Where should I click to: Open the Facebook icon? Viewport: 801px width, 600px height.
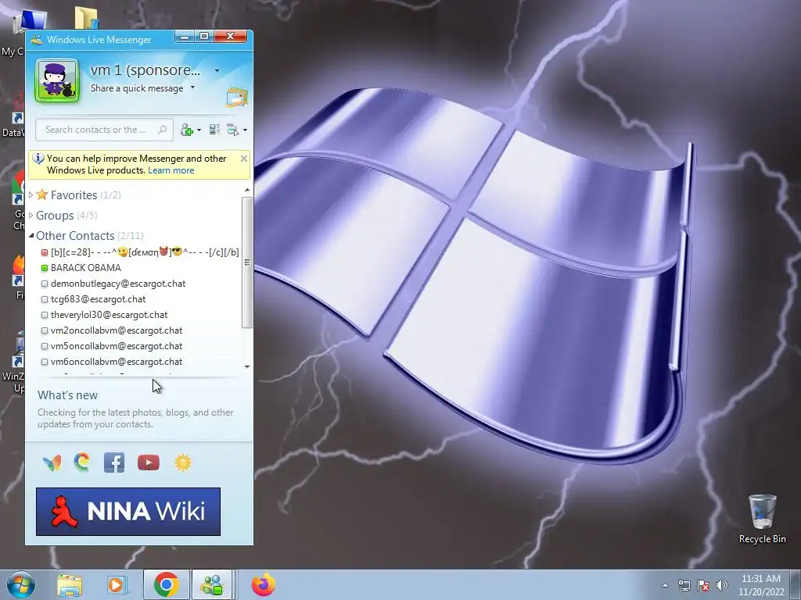[114, 462]
